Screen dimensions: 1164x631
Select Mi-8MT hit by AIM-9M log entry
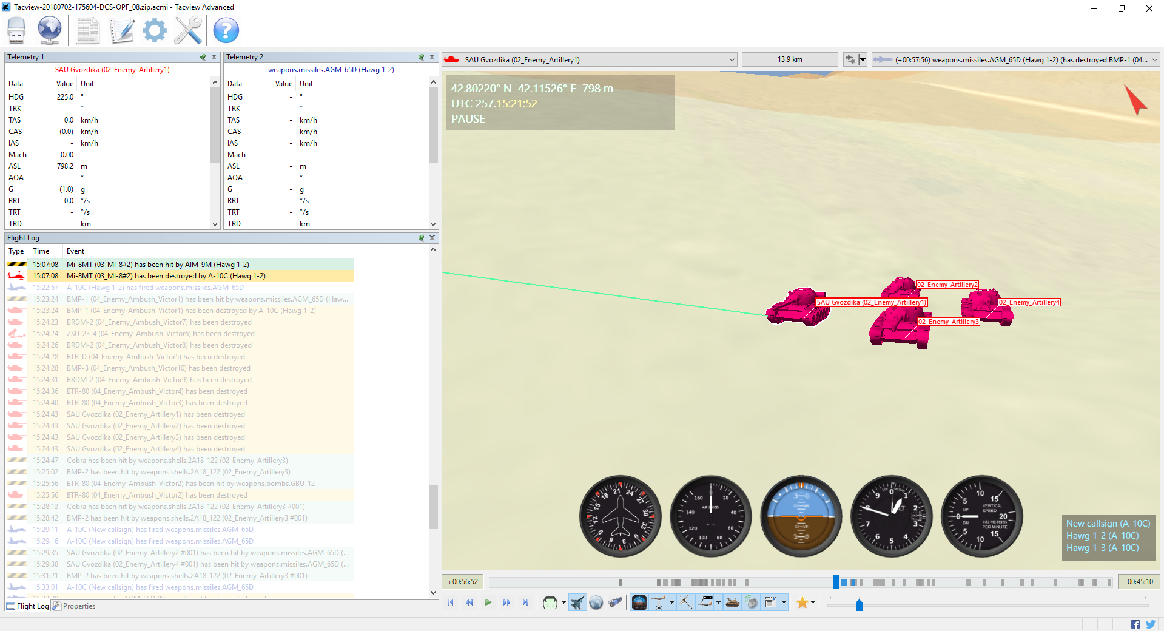pyautogui.click(x=180, y=265)
